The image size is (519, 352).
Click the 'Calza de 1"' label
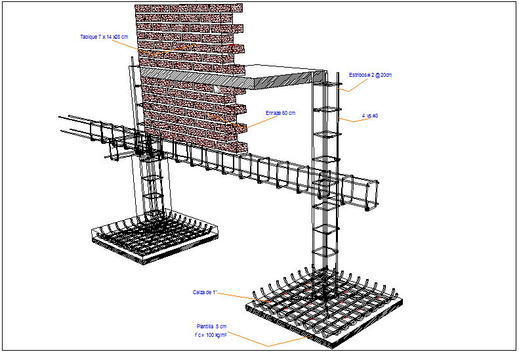click(x=204, y=292)
